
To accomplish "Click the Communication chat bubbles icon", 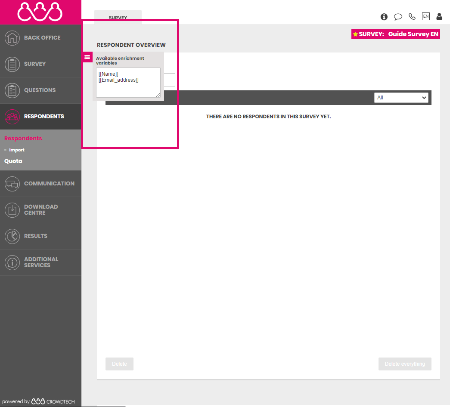I will pyautogui.click(x=12, y=184).
